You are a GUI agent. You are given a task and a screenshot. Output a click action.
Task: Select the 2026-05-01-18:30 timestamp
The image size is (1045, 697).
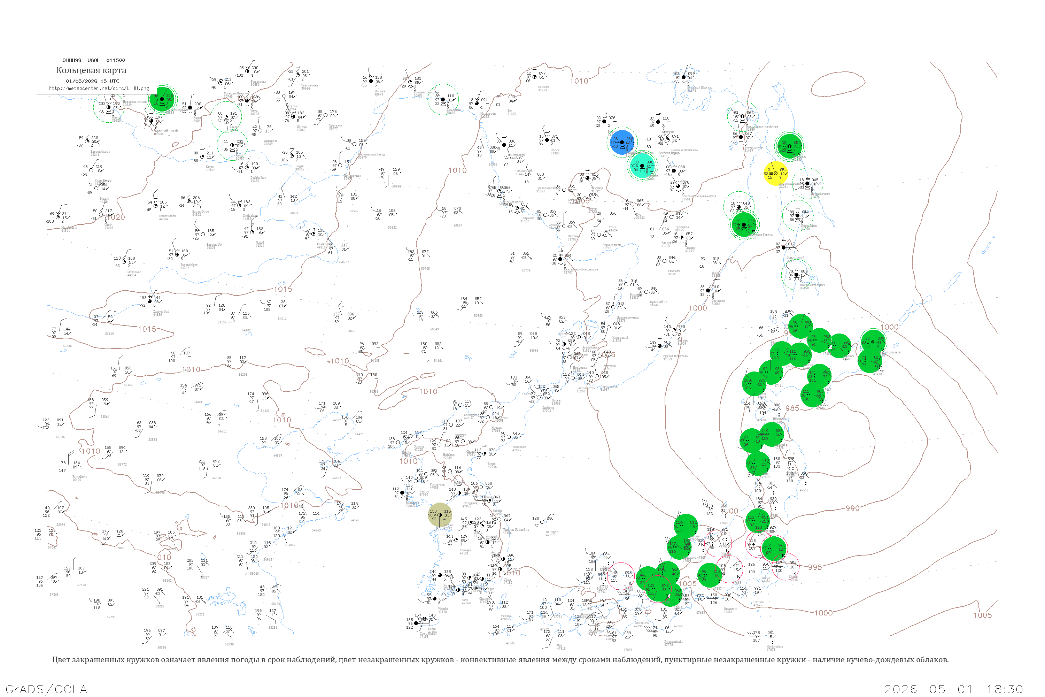click(x=953, y=689)
